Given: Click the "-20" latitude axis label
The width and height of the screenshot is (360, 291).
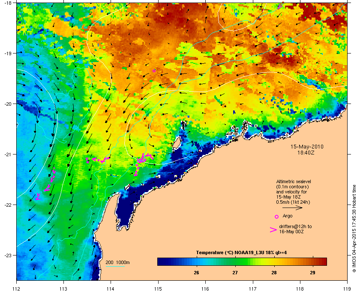Looking at the screenshot, I should point(8,104).
